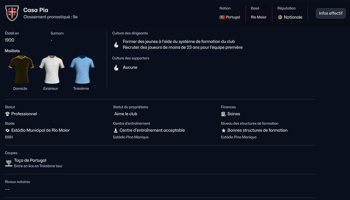
Task: Open the Infos effectif button
Action: [330, 13]
